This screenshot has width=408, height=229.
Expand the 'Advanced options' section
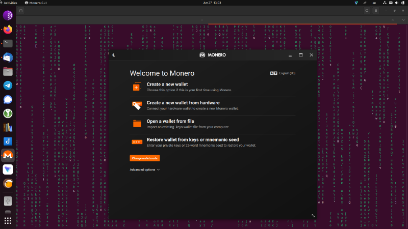click(x=145, y=169)
